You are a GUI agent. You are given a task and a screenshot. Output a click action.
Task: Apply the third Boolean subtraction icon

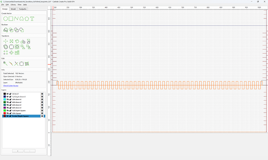[16, 30]
